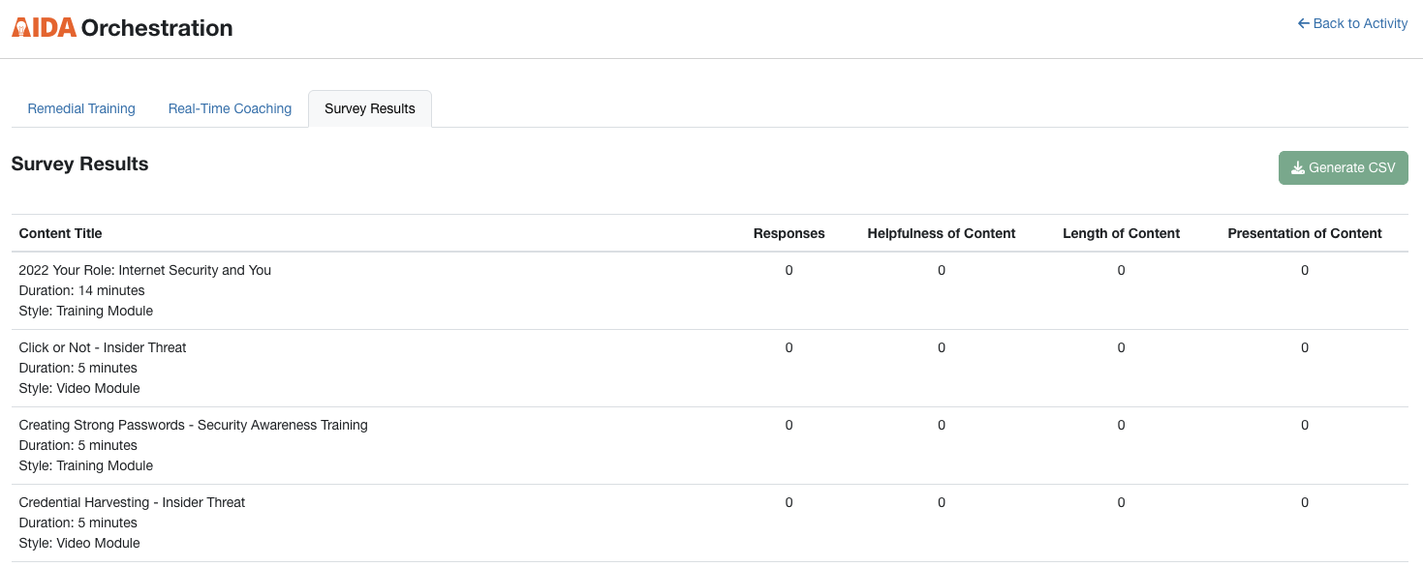Open the Remedial Training tab

click(81, 108)
